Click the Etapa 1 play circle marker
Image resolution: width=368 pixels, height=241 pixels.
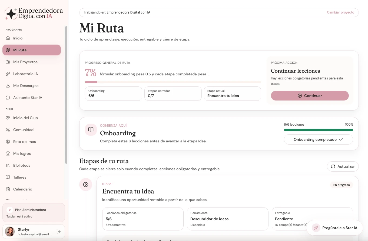(x=86, y=185)
